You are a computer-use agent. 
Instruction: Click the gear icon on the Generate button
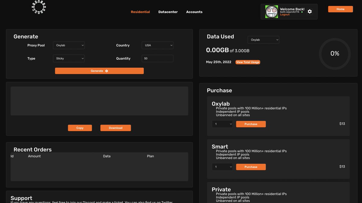106,71
